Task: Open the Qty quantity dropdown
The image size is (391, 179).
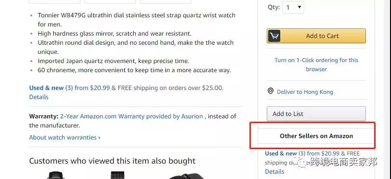Action: click(x=293, y=8)
